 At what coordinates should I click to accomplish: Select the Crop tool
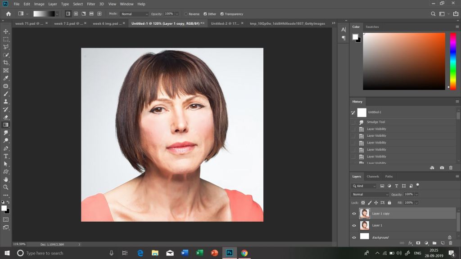click(x=6, y=63)
